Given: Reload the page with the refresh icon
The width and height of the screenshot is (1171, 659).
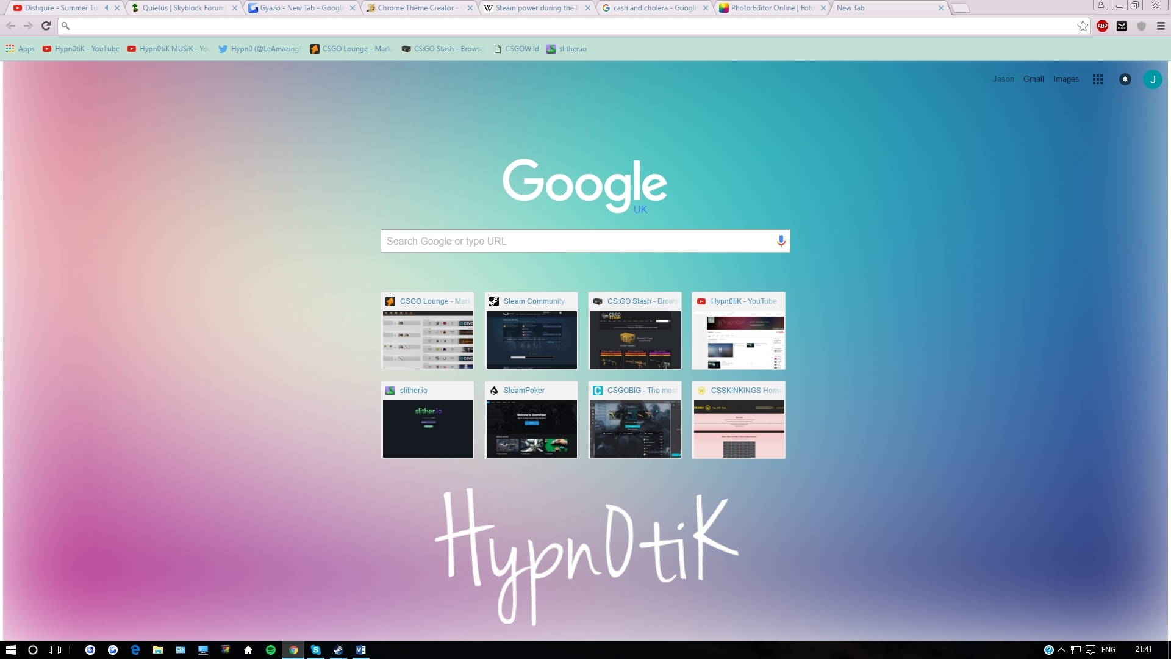Looking at the screenshot, I should (x=46, y=26).
